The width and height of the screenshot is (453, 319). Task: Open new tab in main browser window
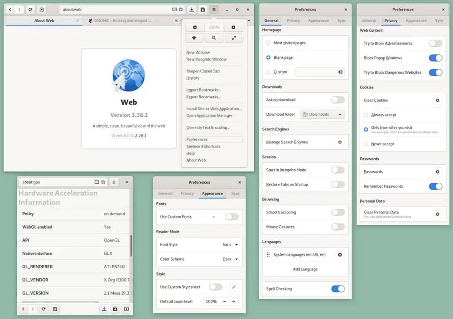point(42,10)
